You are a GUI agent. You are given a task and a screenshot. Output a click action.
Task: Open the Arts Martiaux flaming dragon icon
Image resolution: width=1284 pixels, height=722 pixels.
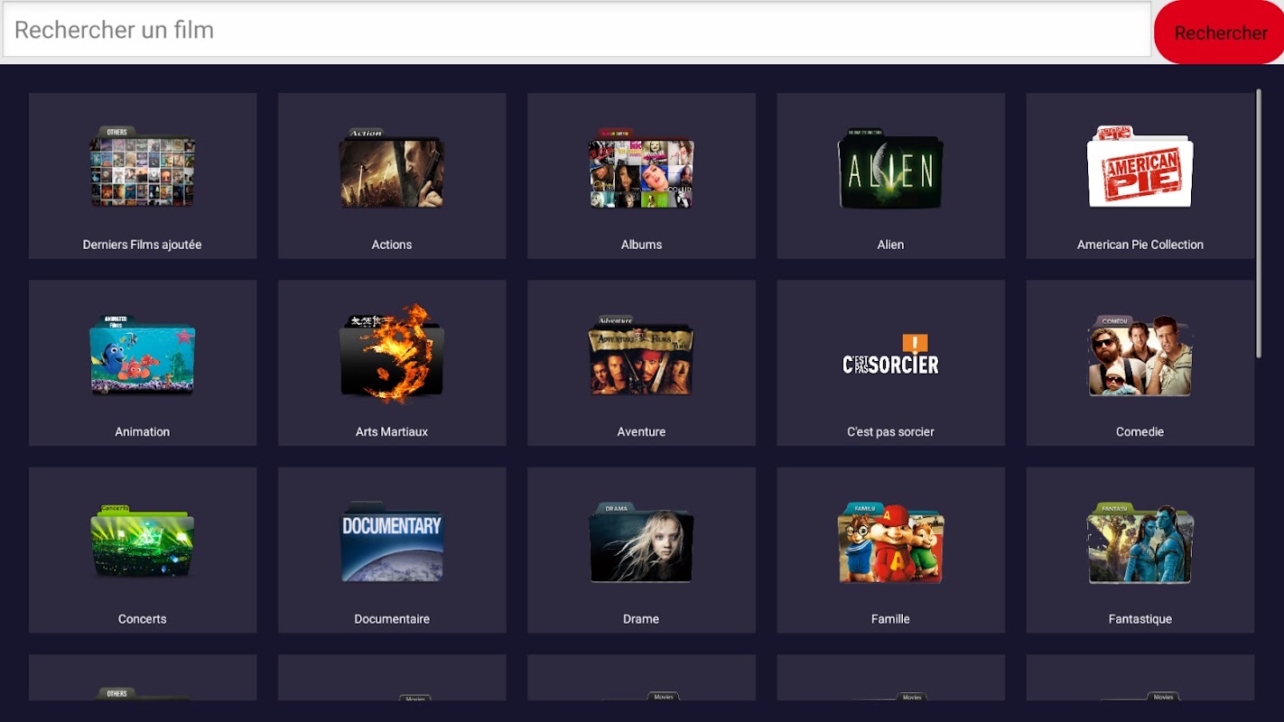click(x=392, y=352)
